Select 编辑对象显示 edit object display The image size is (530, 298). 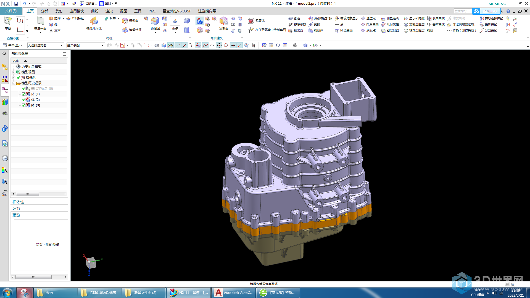347,19
